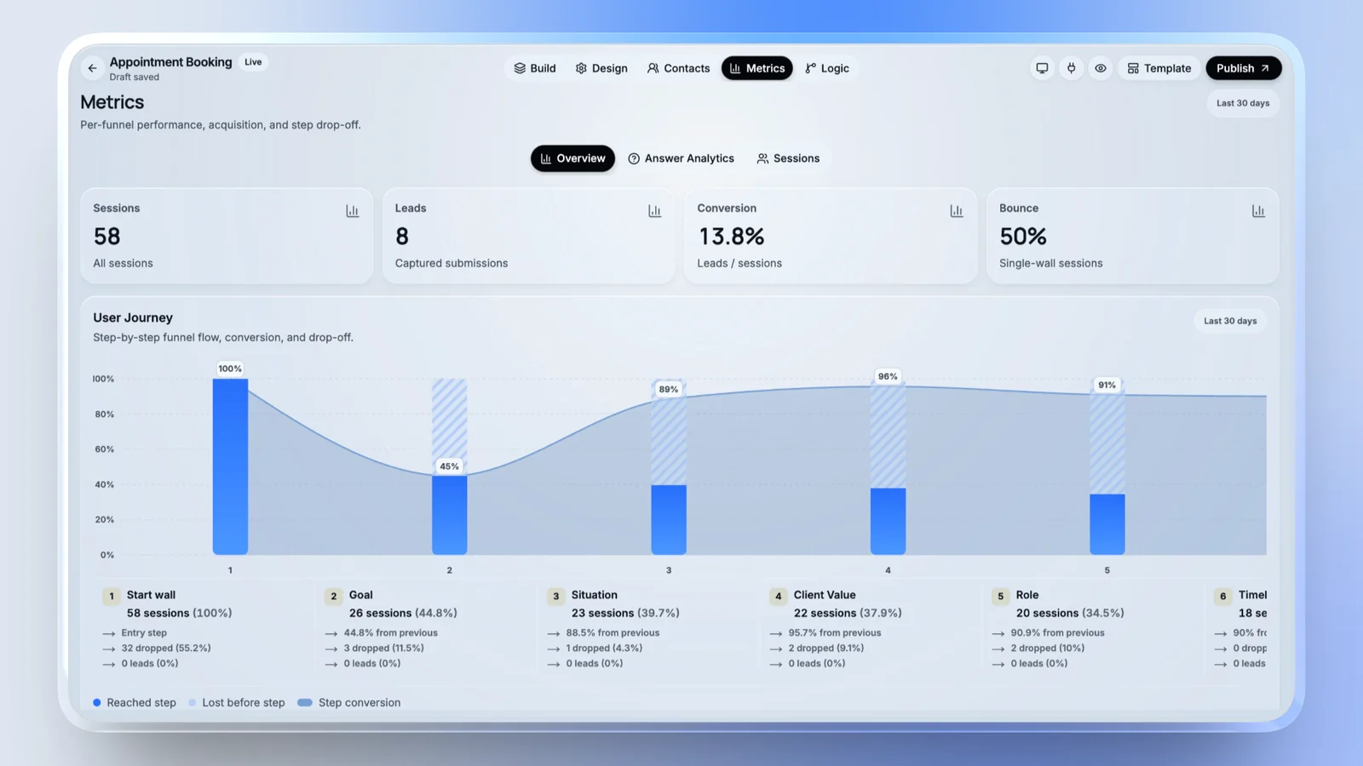
Task: Select the Overview sub-tab
Action: pyautogui.click(x=572, y=158)
